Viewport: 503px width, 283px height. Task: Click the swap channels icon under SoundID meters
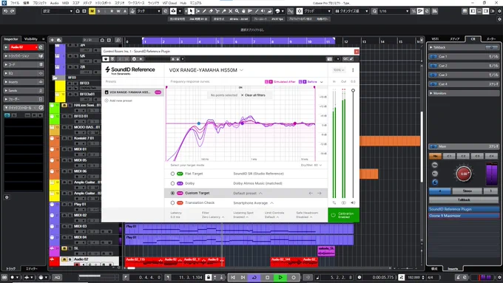pyautogui.click(x=334, y=203)
